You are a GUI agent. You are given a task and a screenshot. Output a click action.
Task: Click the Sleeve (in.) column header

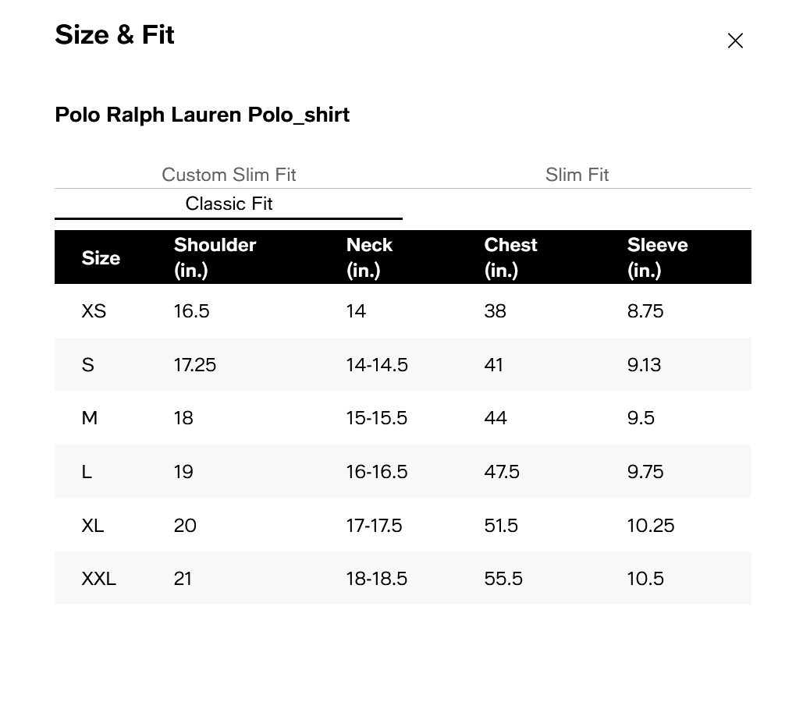[x=657, y=257]
